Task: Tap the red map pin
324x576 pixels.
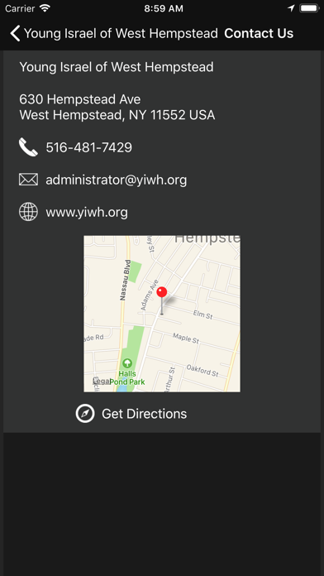Action: click(x=162, y=292)
